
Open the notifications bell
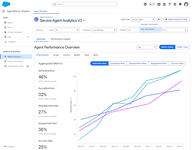pyautogui.click(x=180, y=4)
